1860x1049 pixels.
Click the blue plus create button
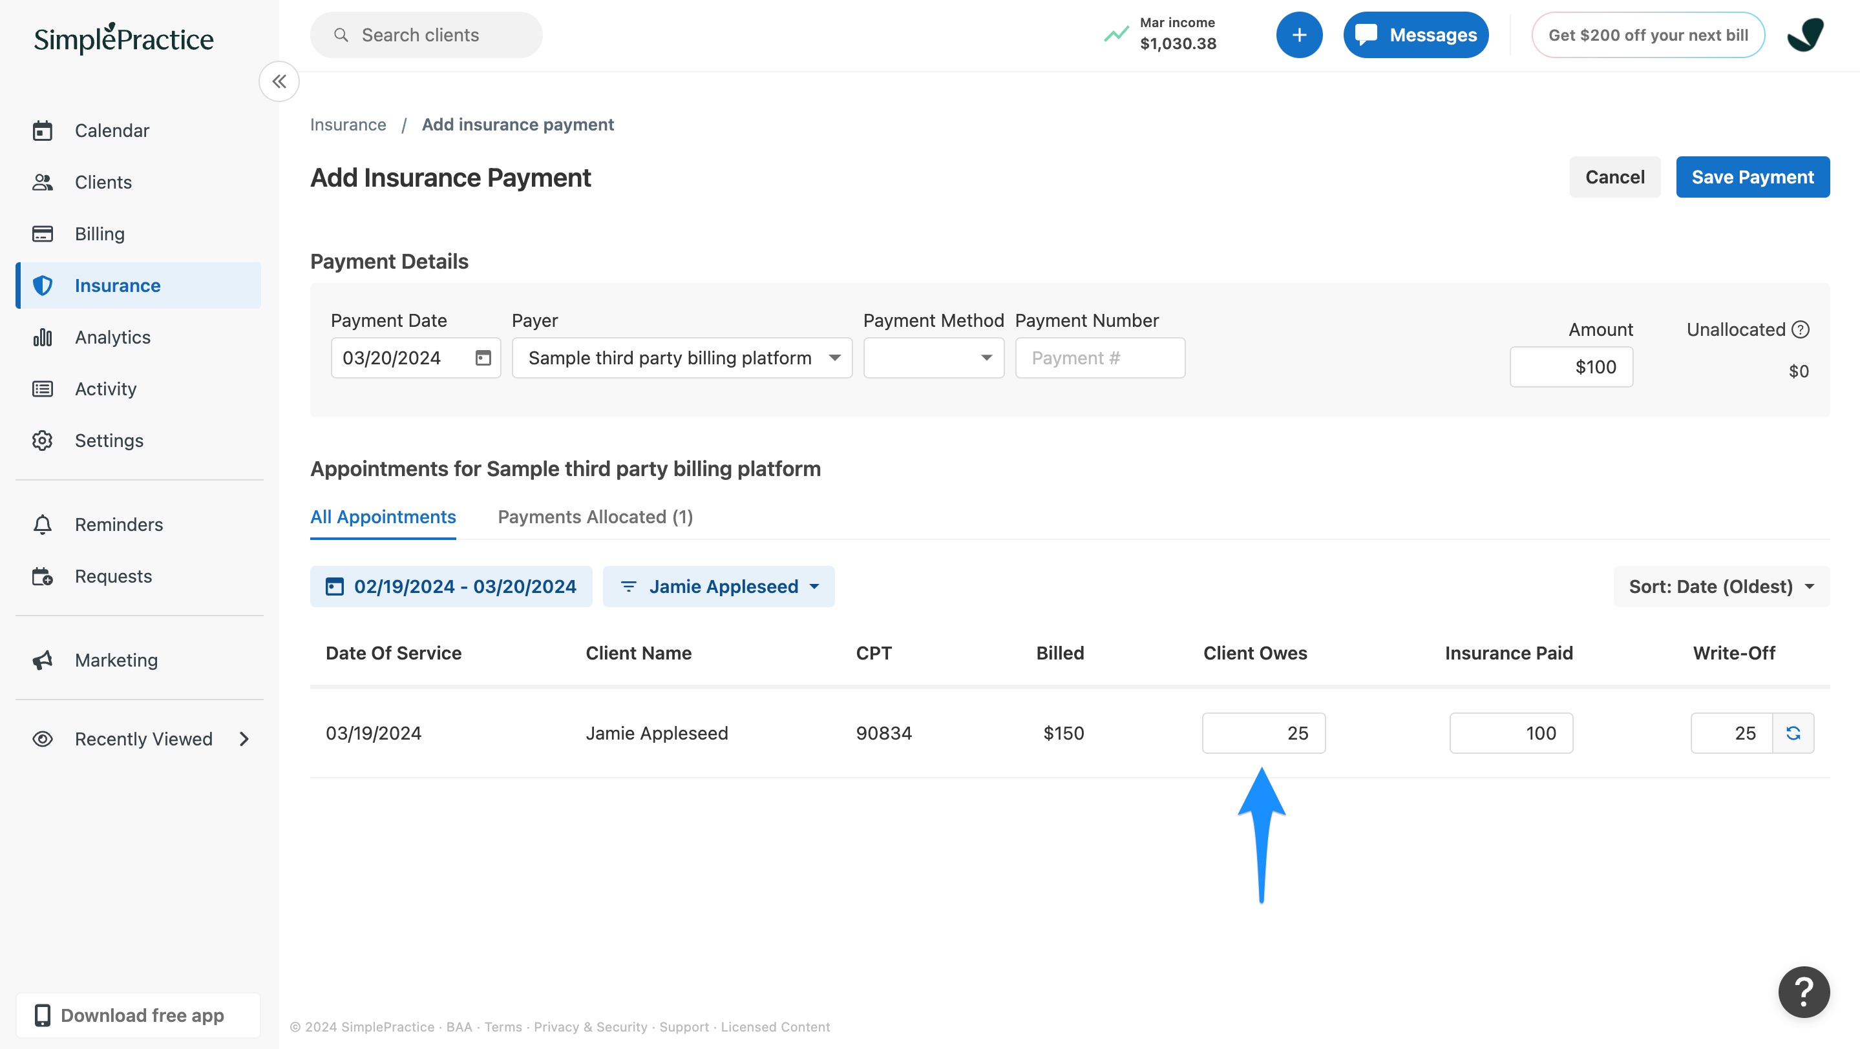pos(1299,35)
